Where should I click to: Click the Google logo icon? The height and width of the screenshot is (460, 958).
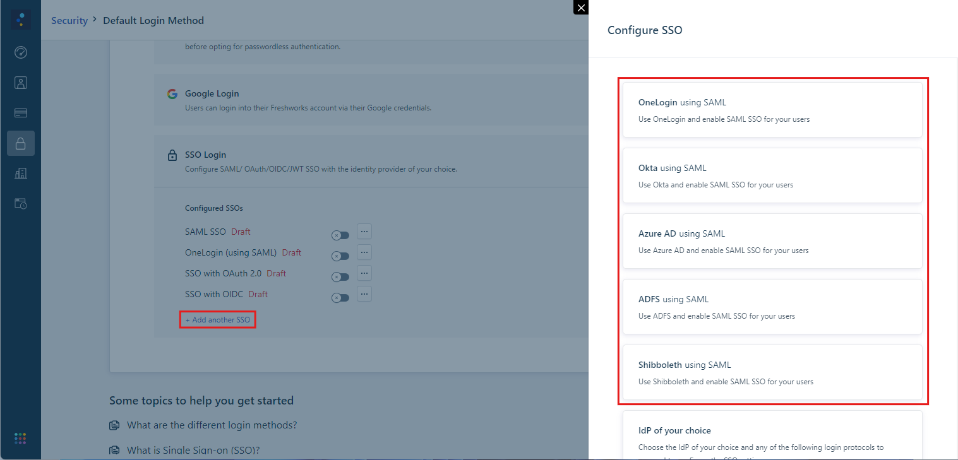[172, 94]
